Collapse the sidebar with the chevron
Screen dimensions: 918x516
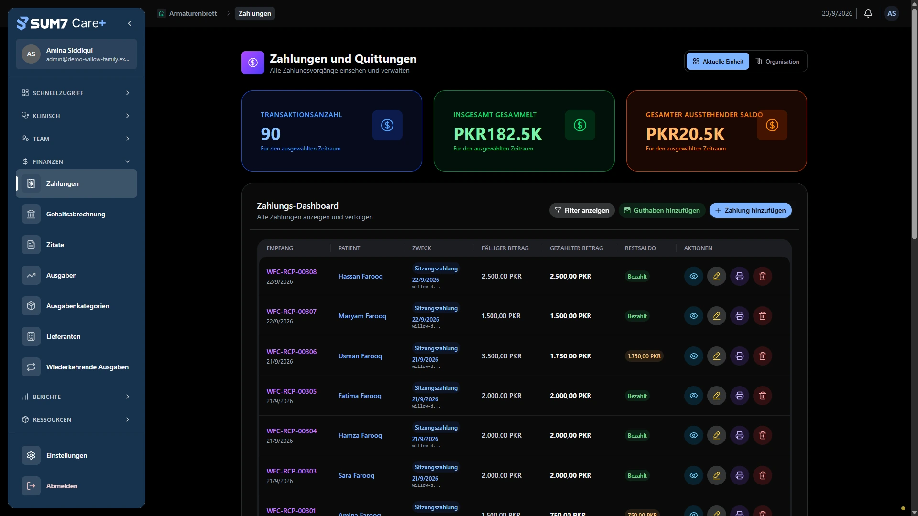click(x=130, y=23)
